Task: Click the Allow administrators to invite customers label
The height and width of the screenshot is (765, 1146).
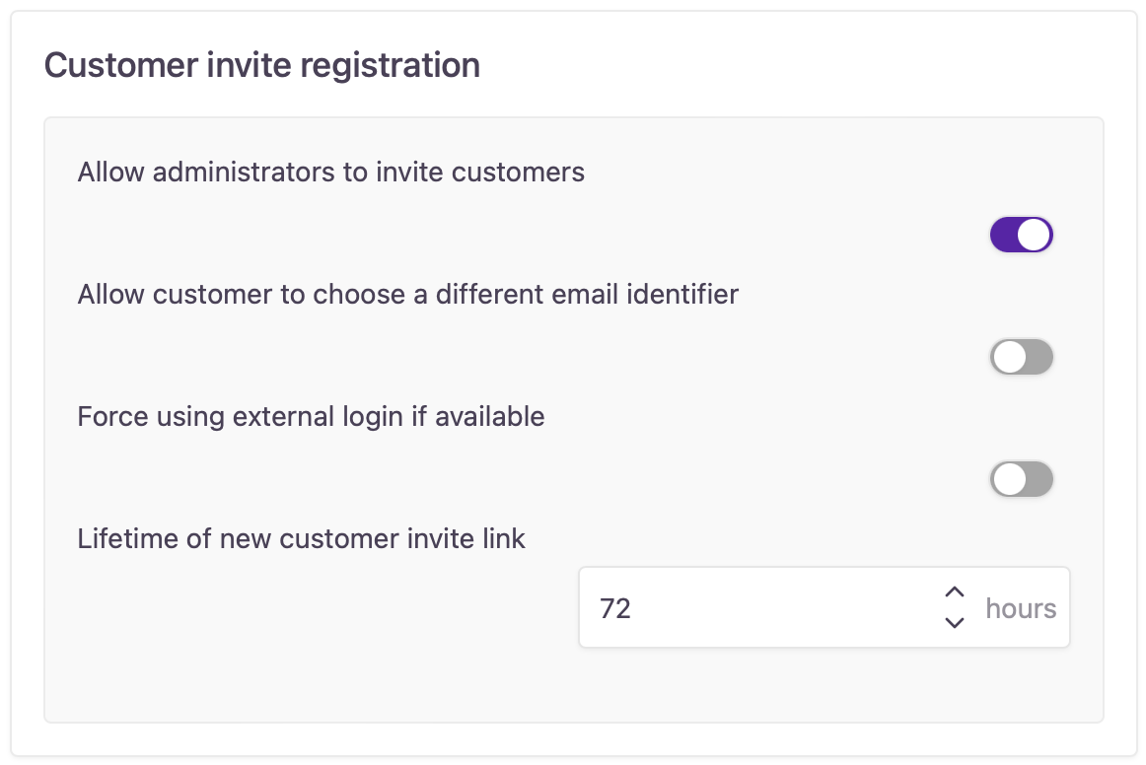Action: click(330, 173)
